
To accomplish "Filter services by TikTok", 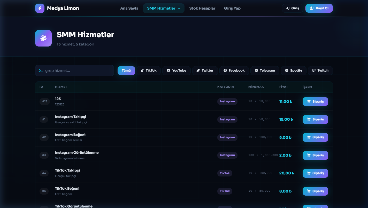I will (x=149, y=71).
